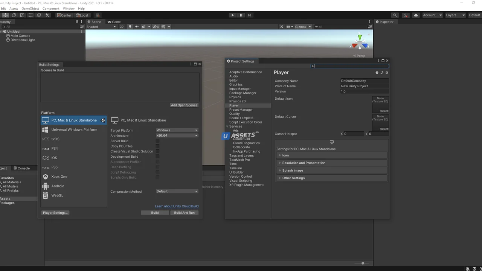Toggle scene effects icon
Screen dimensions: 482x271
tap(143, 27)
